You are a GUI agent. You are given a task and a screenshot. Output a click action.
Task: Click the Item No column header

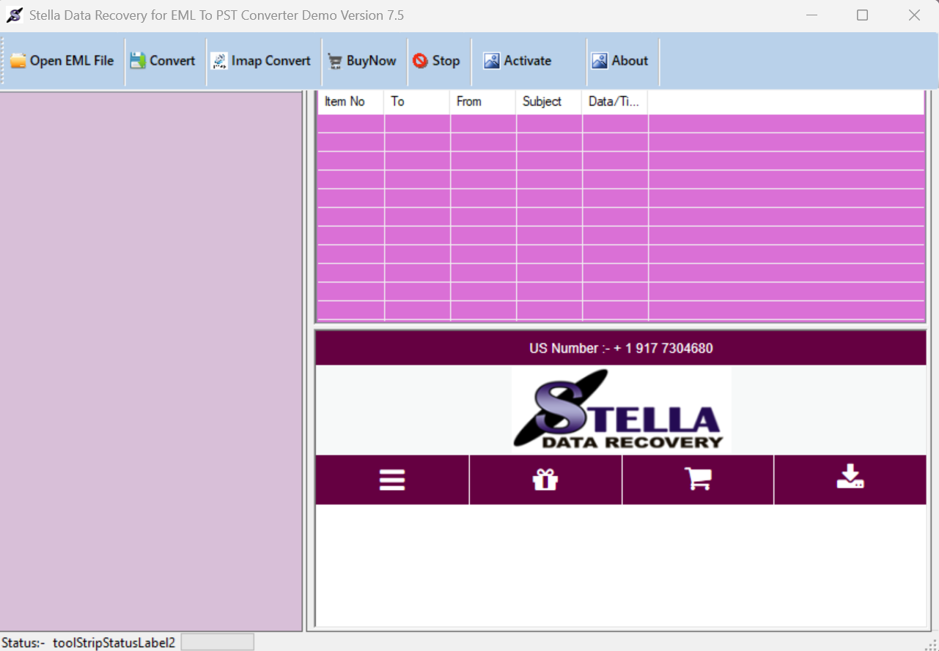pos(351,102)
